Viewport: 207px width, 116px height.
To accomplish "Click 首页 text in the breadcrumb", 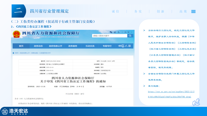I will click(x=17, y=53).
